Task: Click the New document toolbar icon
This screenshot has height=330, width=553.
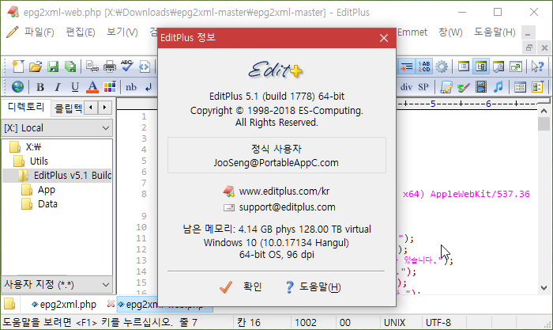Action: point(18,66)
